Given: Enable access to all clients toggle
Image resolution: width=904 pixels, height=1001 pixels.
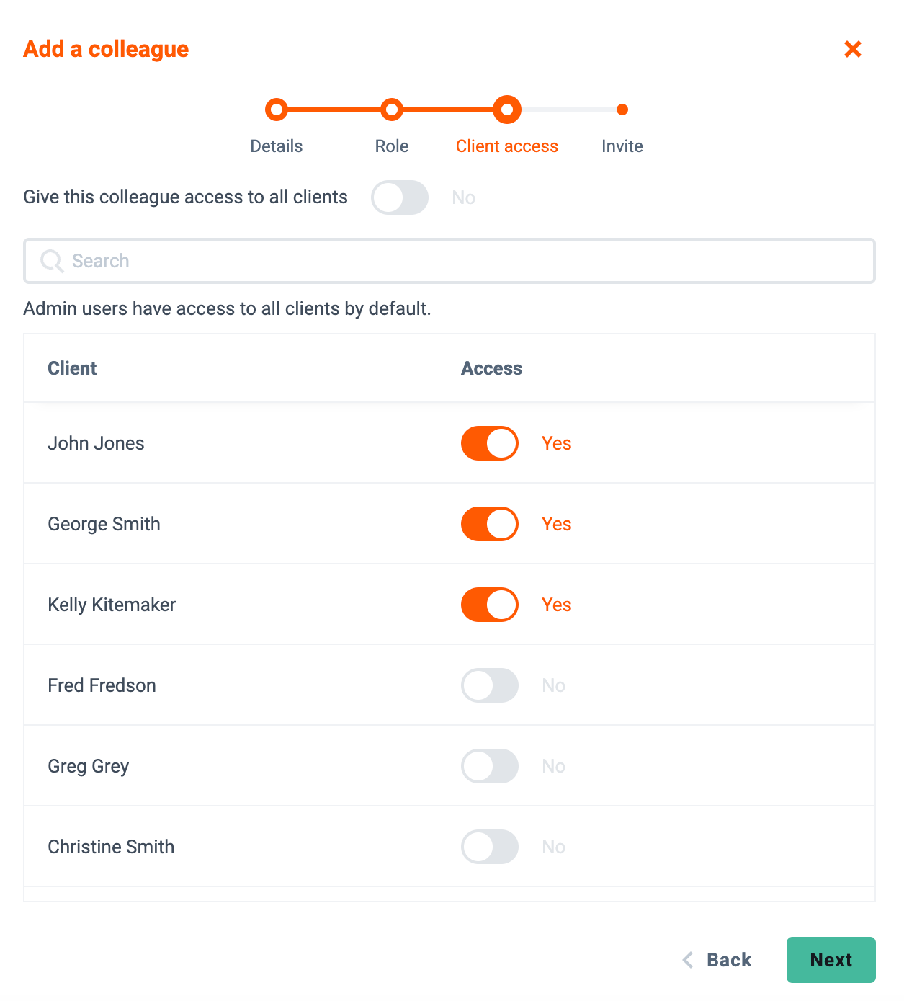Looking at the screenshot, I should pos(400,197).
